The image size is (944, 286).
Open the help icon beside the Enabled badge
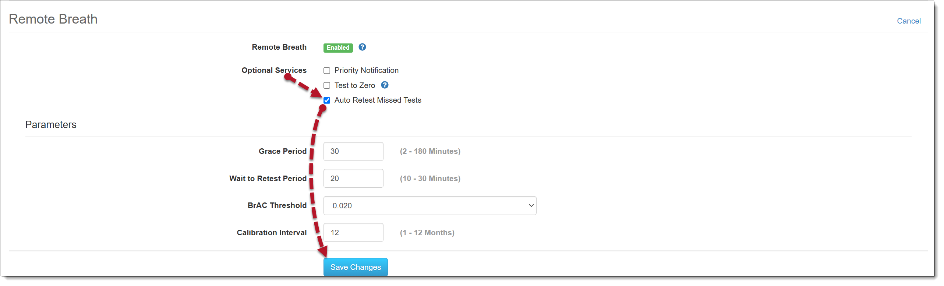(362, 47)
